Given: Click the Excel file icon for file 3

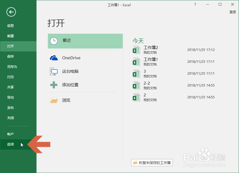Looking at the screenshot, I should pyautogui.click(x=136, y=74).
